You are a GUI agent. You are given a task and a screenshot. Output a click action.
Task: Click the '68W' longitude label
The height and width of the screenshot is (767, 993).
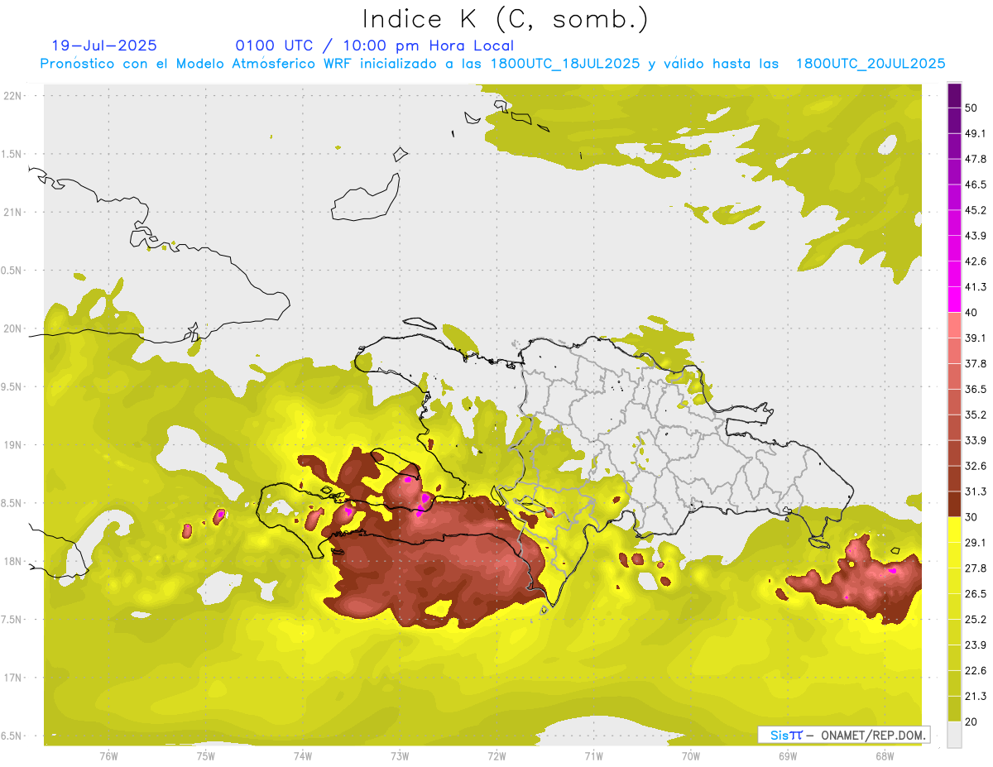click(x=885, y=755)
